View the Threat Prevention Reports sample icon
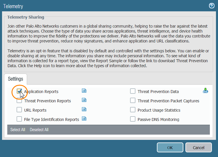The height and width of the screenshot is (157, 218). [84, 100]
